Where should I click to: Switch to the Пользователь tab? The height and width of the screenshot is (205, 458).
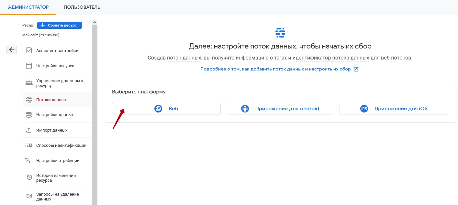click(x=82, y=7)
